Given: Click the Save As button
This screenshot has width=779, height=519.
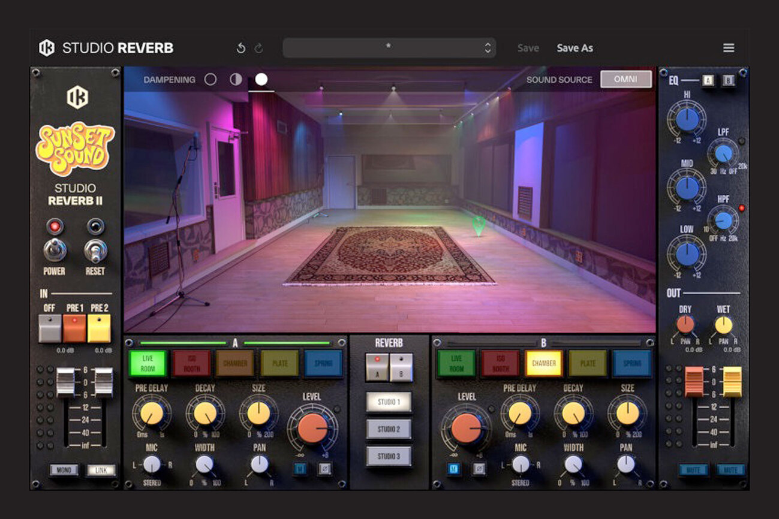Looking at the screenshot, I should point(575,48).
